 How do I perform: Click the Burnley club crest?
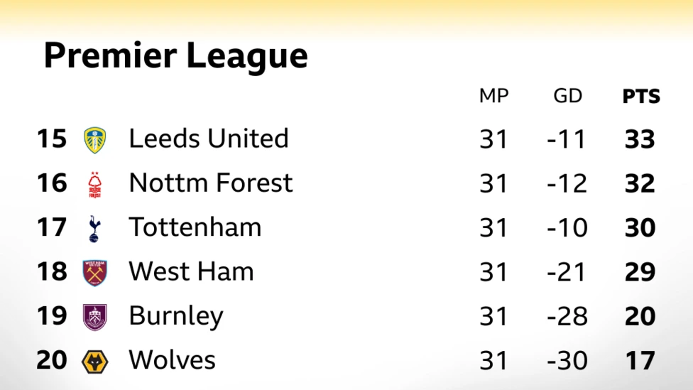click(95, 317)
